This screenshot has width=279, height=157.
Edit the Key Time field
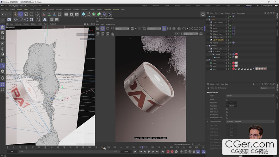point(231,103)
